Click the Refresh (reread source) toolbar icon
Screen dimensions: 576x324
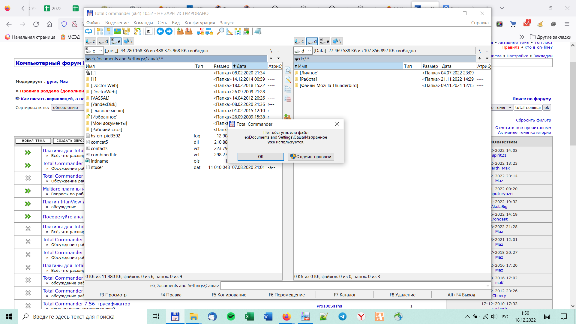point(88,31)
